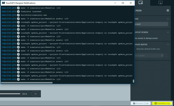174x106 pixels.
Task: Collapse the Name section chevron
Action: (168, 19)
